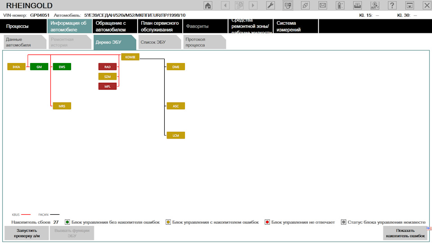The height and width of the screenshot is (243, 432).
Task: Select the DME control unit node
Action: 176,67
